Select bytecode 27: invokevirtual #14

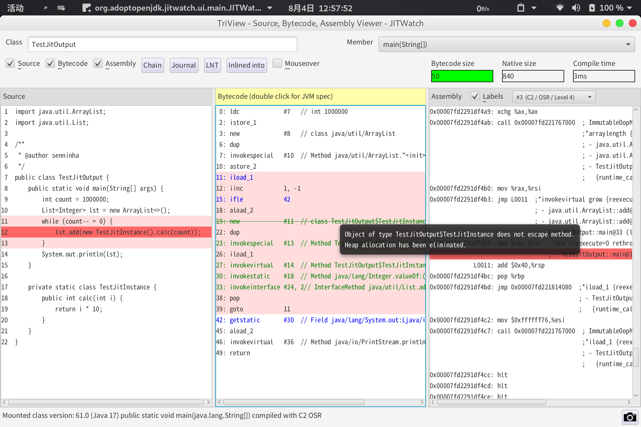[x=320, y=265]
